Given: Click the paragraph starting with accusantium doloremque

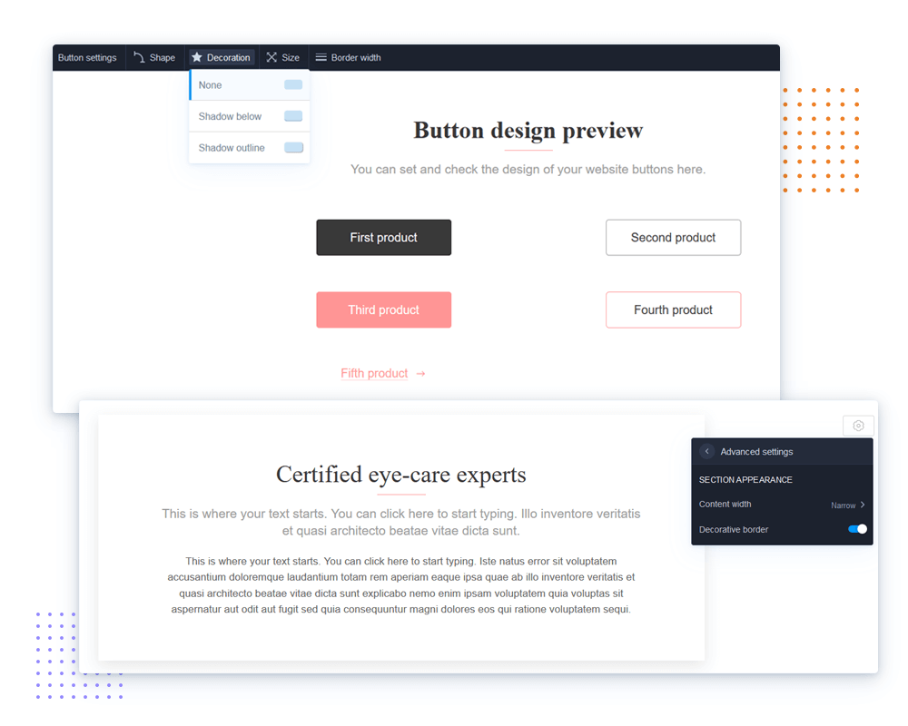Looking at the screenshot, I should [400, 585].
